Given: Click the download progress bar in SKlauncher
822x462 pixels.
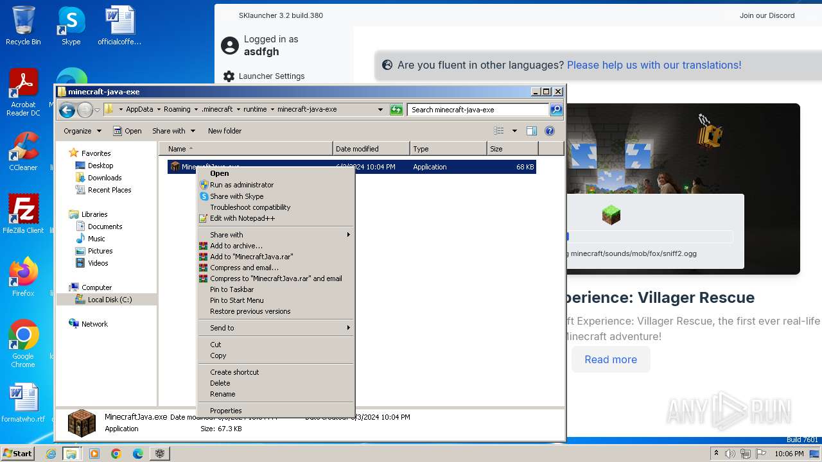Looking at the screenshot, I should (x=649, y=237).
